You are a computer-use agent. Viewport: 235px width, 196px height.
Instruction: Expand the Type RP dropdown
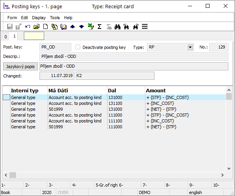190,47
